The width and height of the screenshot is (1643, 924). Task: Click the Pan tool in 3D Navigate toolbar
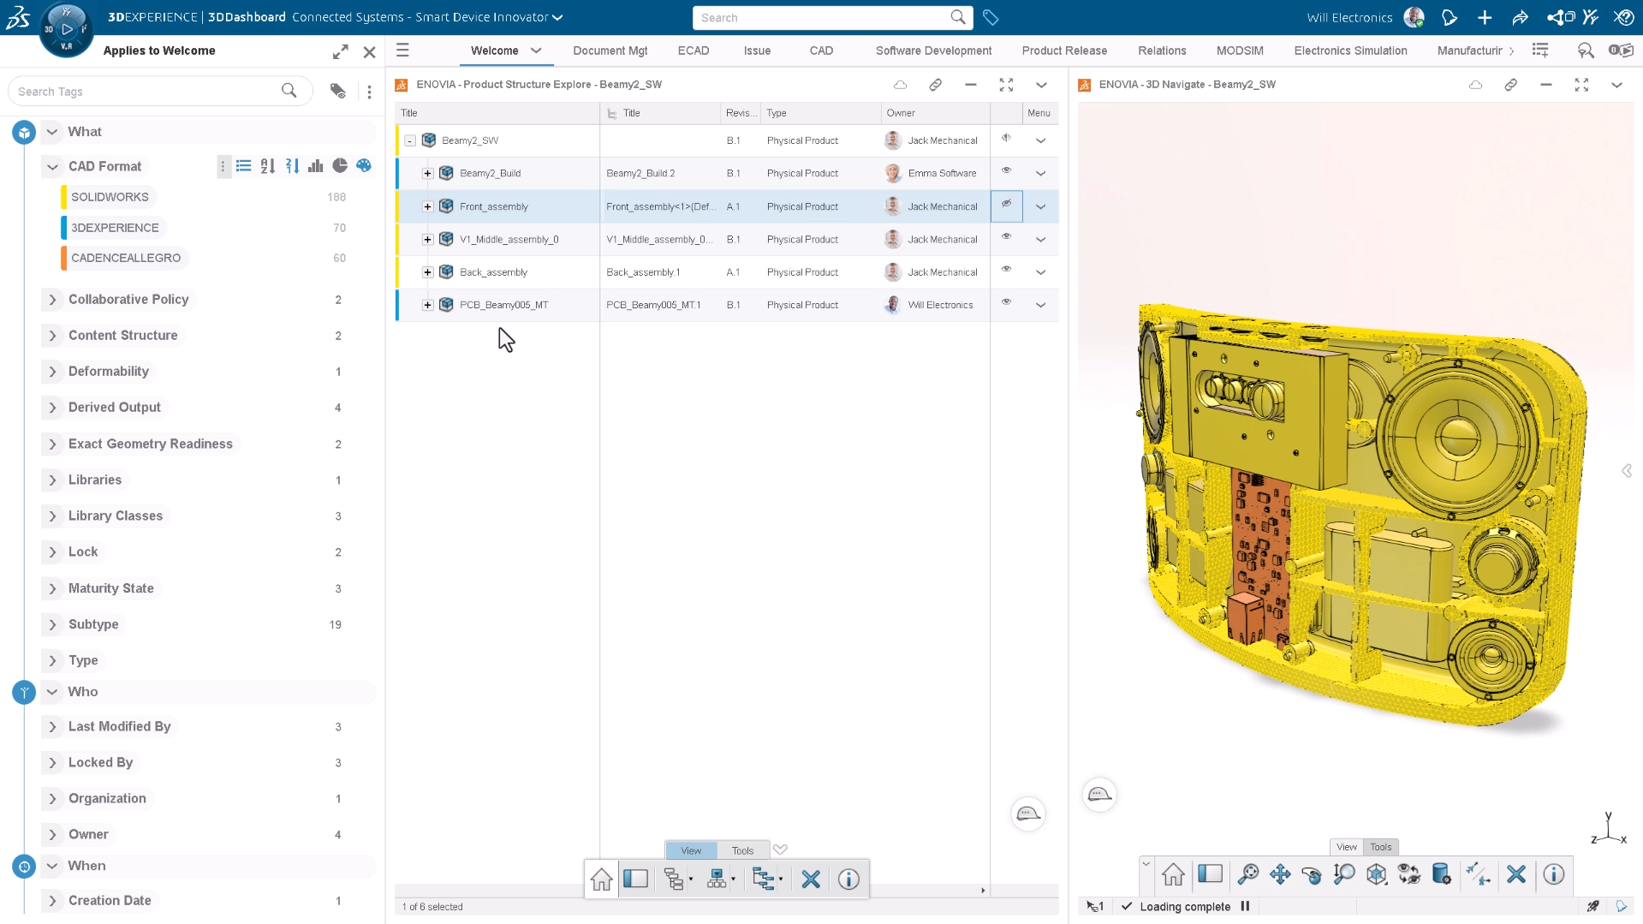coord(1280,874)
